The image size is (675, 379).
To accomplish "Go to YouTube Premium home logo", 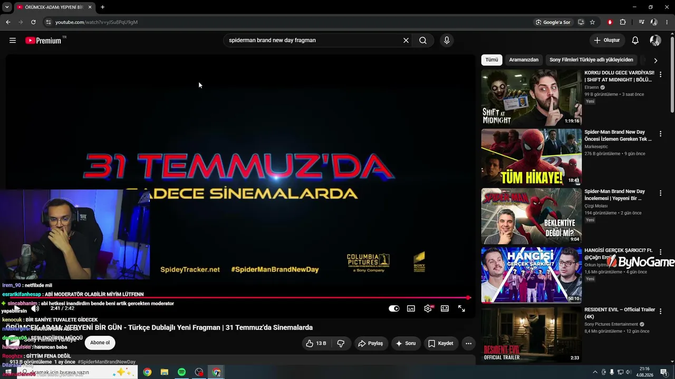I will coord(44,41).
